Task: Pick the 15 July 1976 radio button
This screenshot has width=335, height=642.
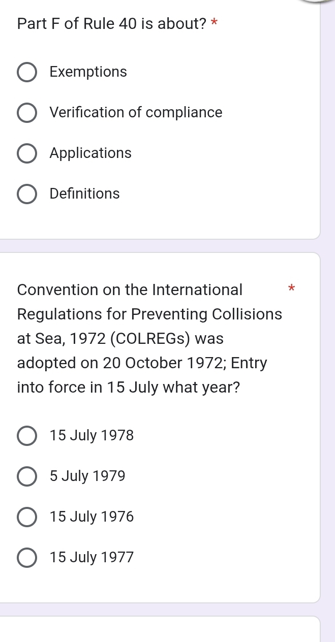Action: (27, 517)
